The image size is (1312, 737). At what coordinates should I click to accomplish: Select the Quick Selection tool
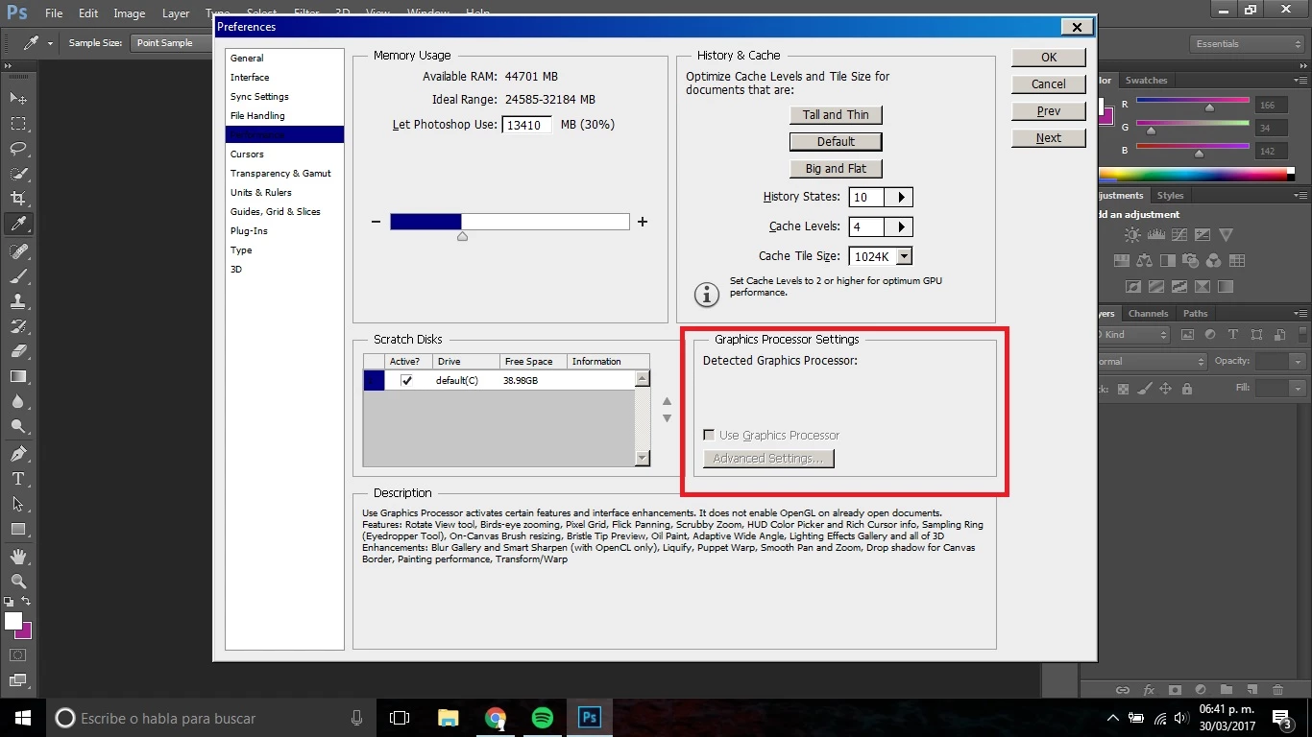tap(18, 174)
